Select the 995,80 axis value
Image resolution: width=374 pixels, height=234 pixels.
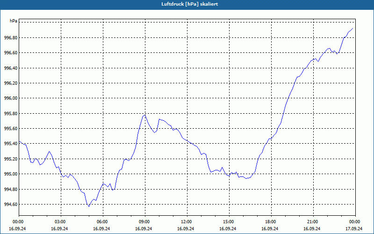click(x=11, y=114)
